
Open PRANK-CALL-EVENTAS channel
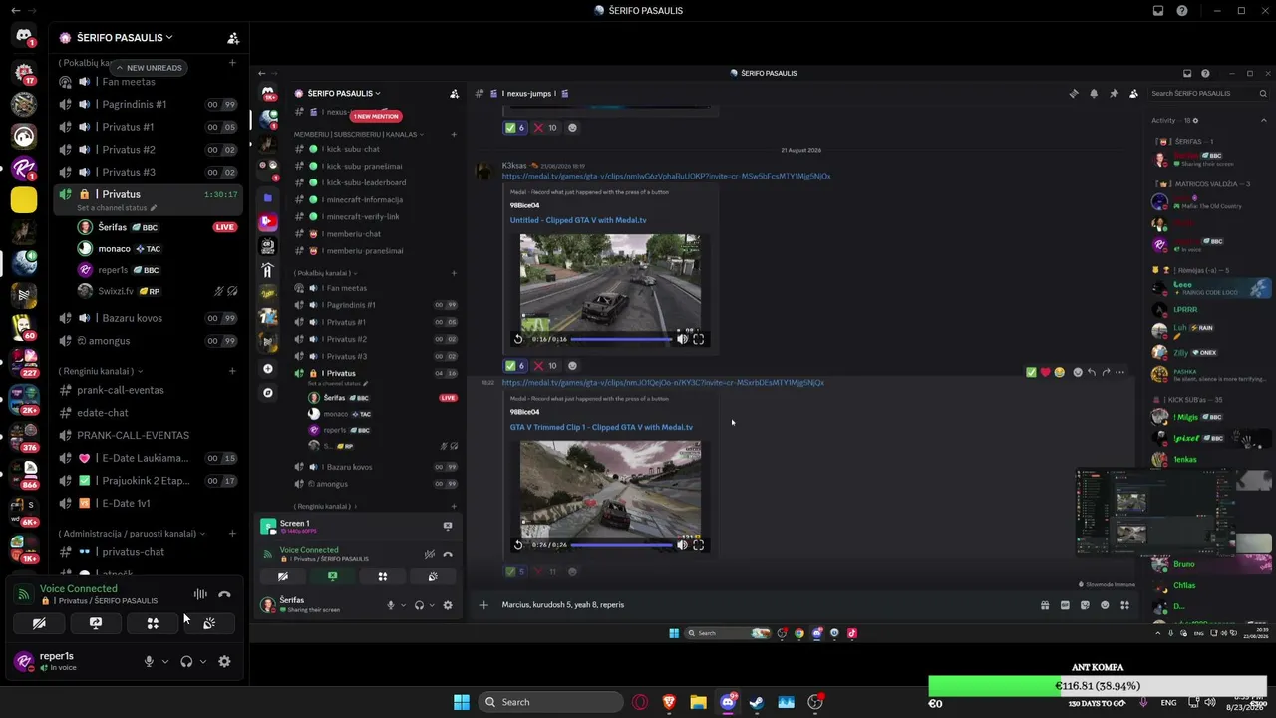click(148, 435)
